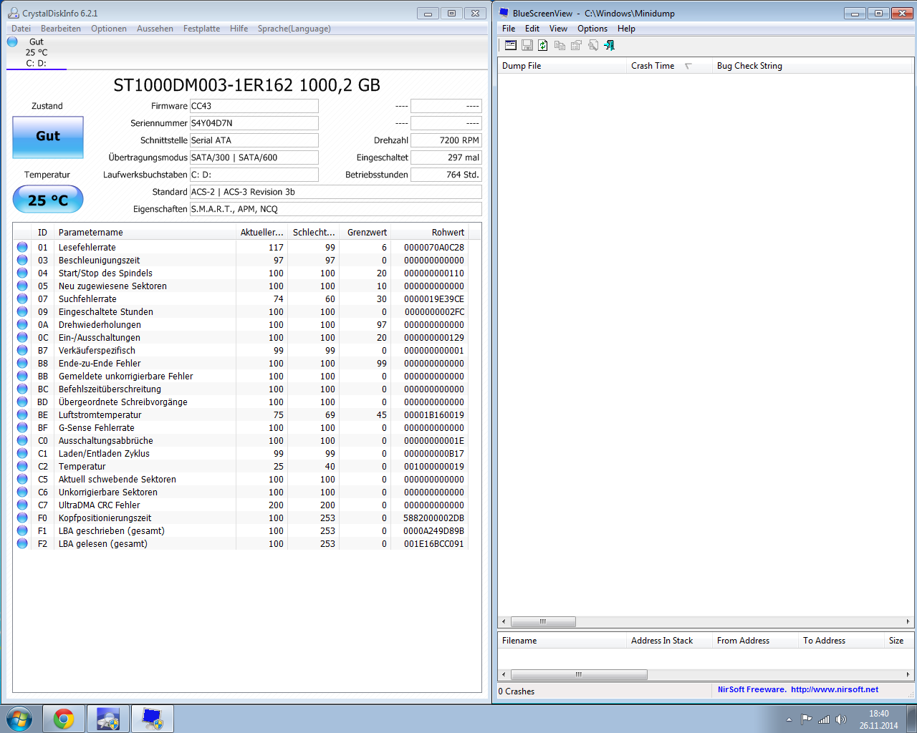
Task: Click right arrow of upper pane horizontal scrollbar
Action: (908, 621)
